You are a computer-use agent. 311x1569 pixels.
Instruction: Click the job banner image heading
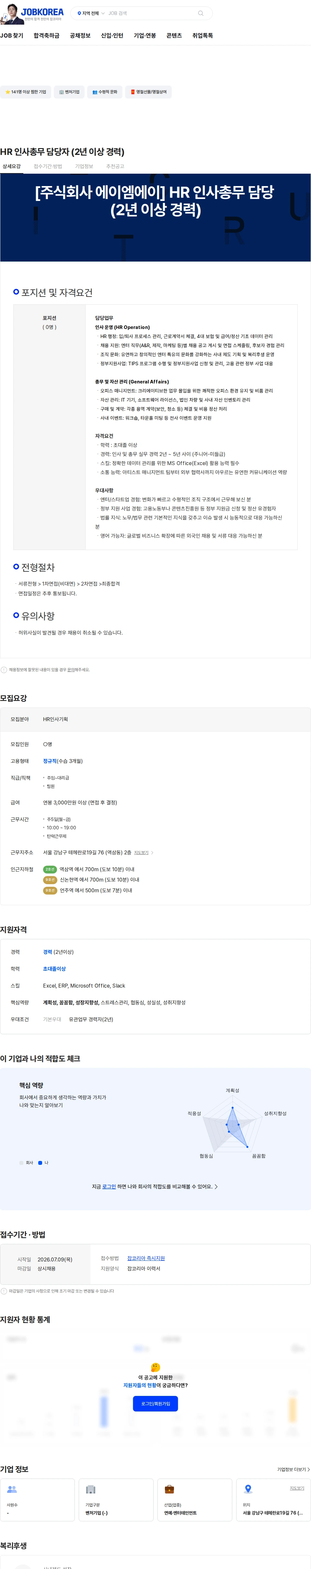[x=155, y=201]
